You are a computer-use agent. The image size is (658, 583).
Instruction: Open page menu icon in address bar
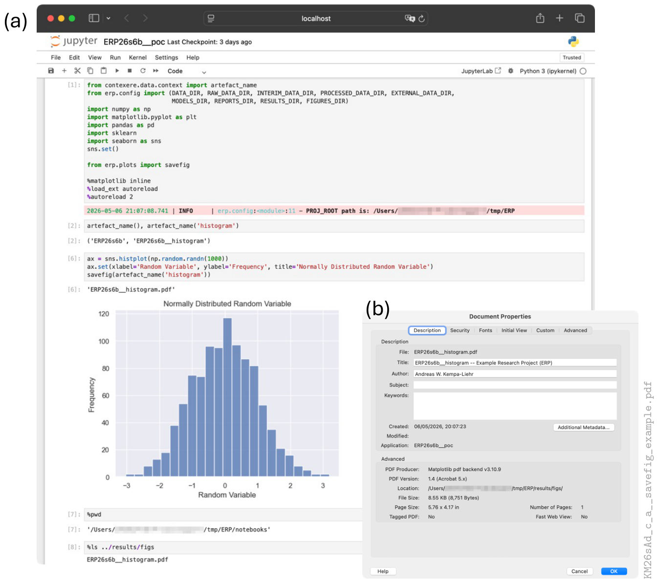point(211,19)
